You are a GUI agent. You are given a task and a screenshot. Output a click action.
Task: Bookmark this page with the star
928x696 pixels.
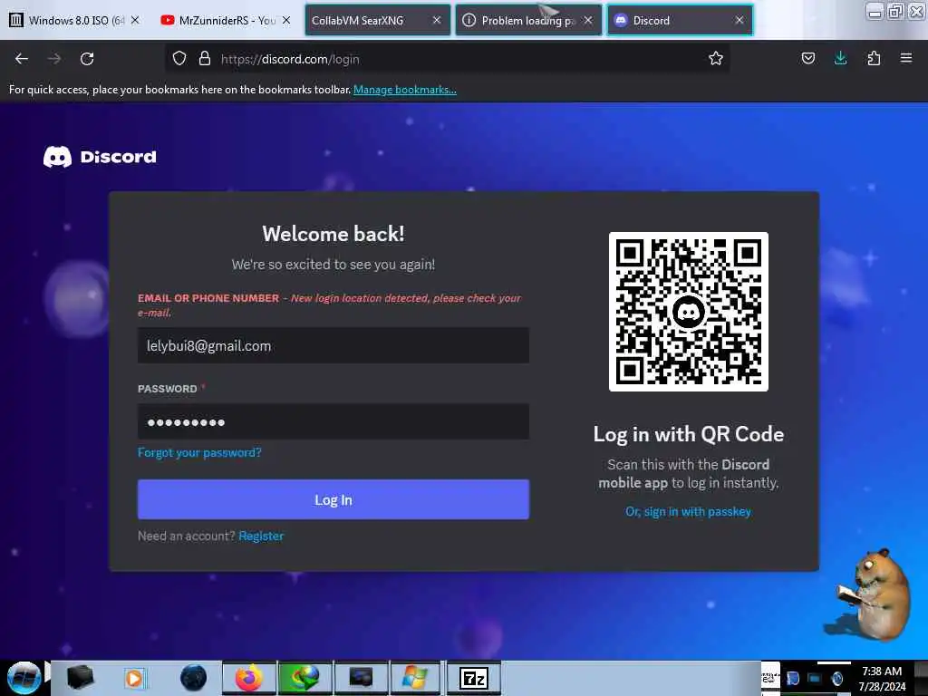click(x=716, y=59)
